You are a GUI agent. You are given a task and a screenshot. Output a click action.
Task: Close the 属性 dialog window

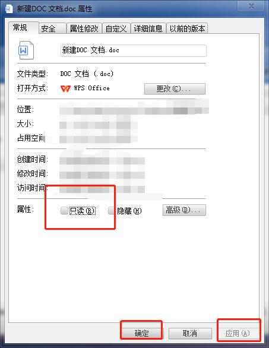pos(251,6)
